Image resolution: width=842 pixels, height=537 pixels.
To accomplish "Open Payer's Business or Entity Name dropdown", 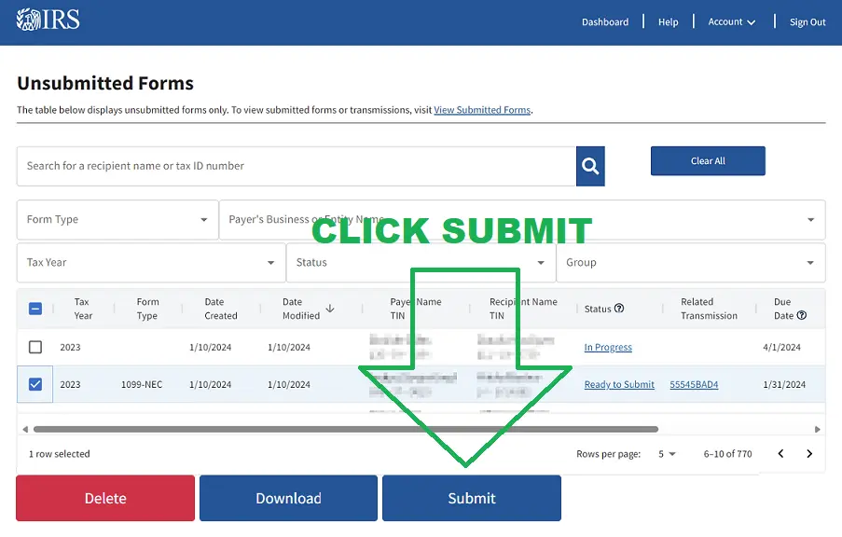I will (522, 220).
